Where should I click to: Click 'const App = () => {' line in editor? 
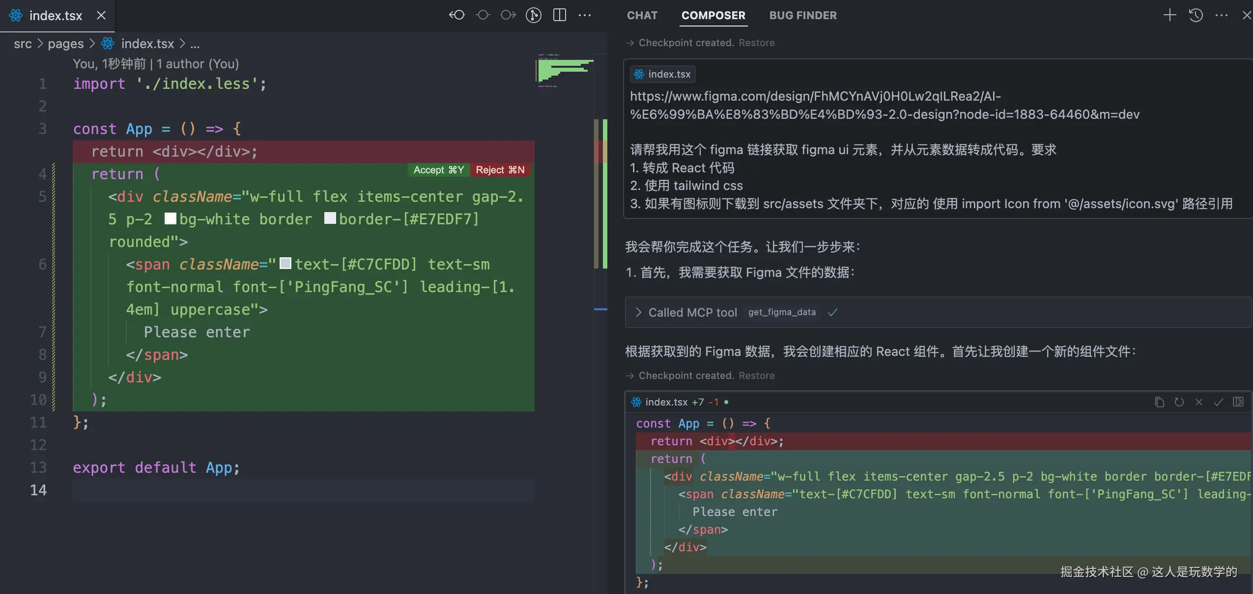(157, 129)
